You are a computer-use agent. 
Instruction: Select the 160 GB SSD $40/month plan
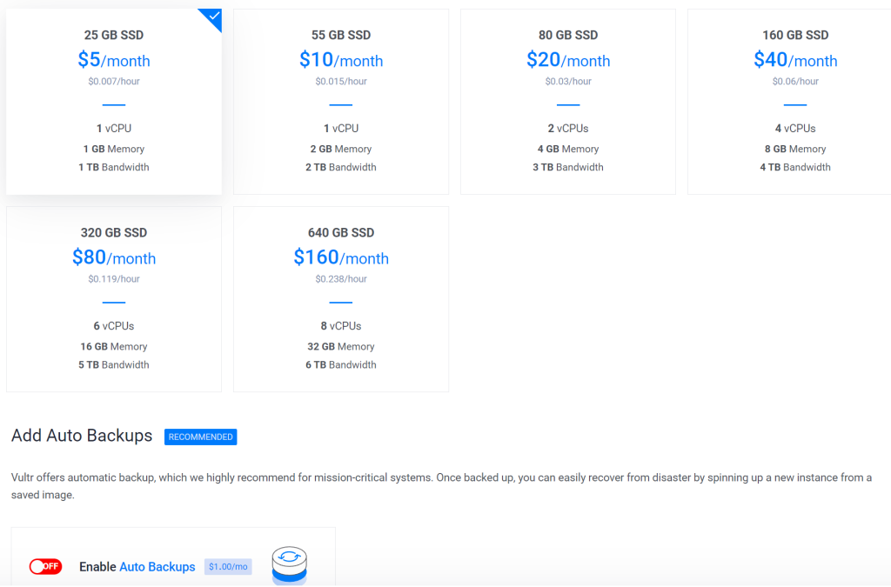(x=794, y=102)
